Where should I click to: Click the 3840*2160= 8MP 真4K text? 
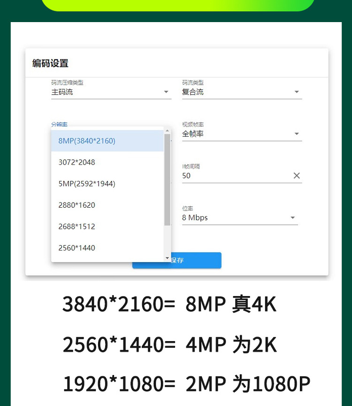pos(169,304)
